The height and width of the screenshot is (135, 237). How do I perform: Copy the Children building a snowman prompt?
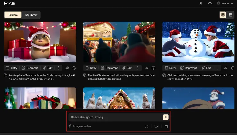164,75
